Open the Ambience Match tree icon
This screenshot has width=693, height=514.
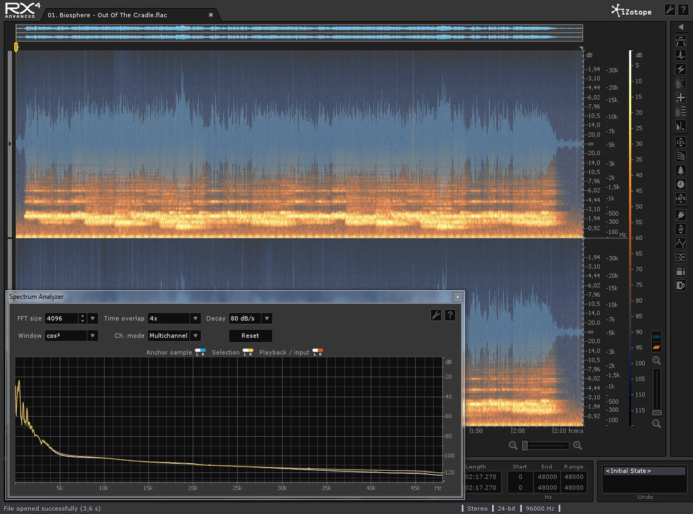[x=681, y=170]
